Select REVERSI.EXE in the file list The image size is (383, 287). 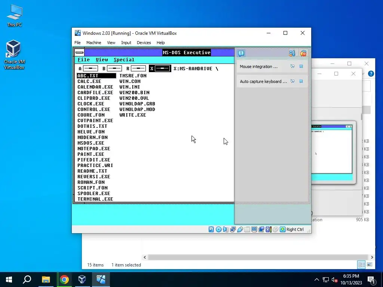[x=94, y=177]
